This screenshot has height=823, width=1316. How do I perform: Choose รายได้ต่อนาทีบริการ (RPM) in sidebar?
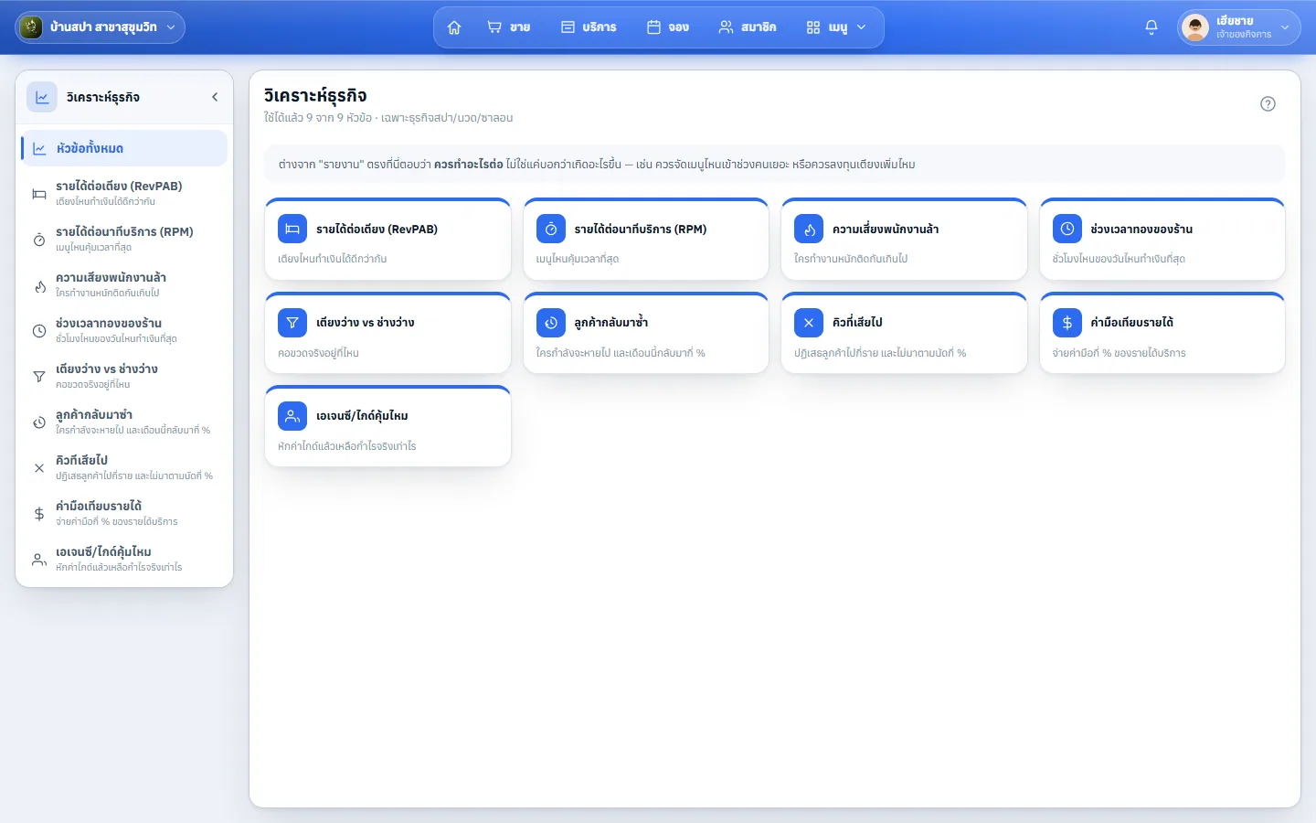[124, 239]
